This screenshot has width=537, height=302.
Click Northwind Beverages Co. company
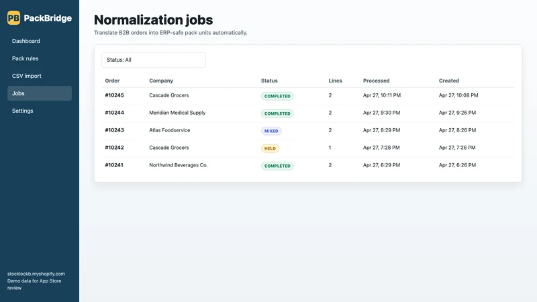179,165
